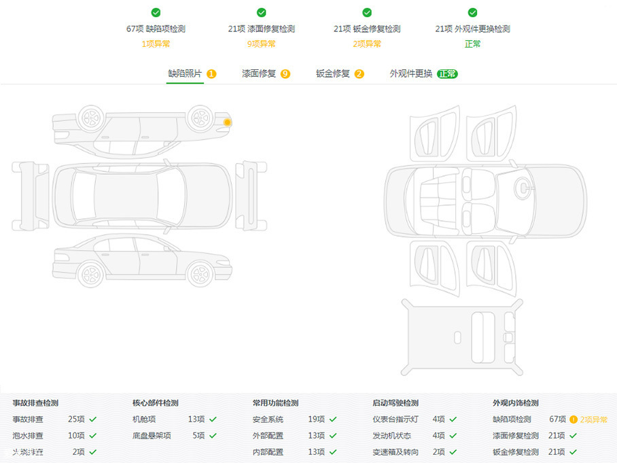Click the checkmark next to 事故排查 25项
Screen dimensions: 617x463
click(92, 419)
